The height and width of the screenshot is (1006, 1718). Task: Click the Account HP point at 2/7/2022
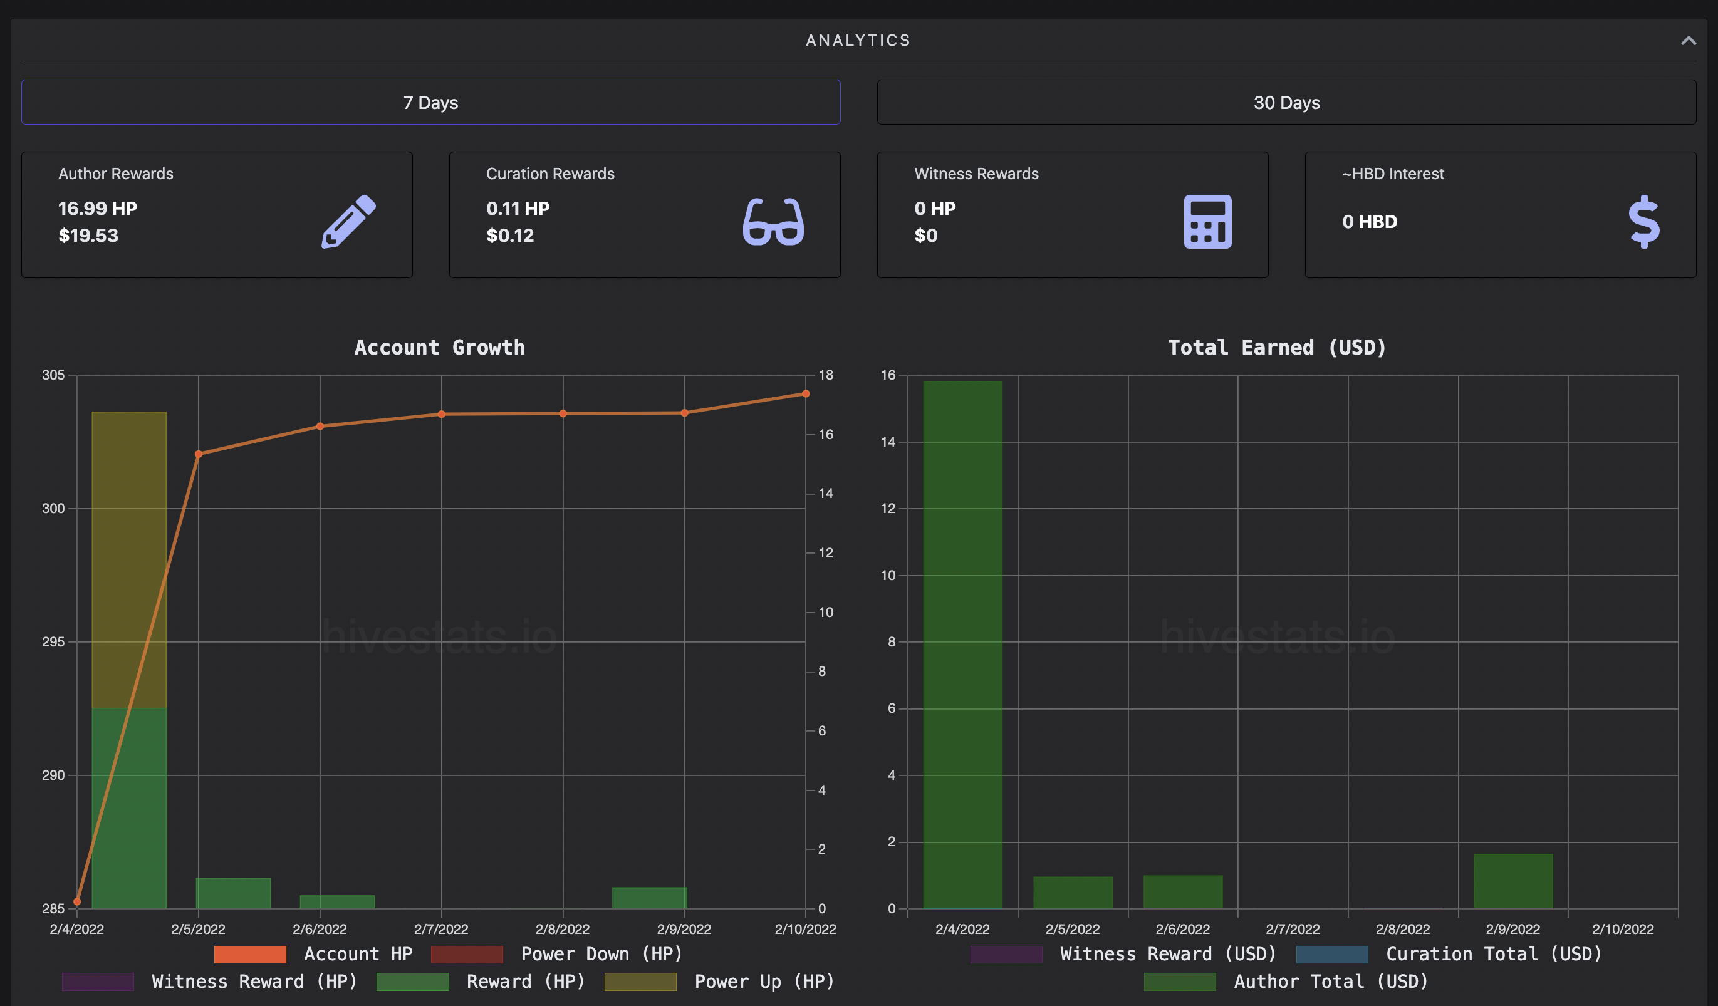point(441,413)
